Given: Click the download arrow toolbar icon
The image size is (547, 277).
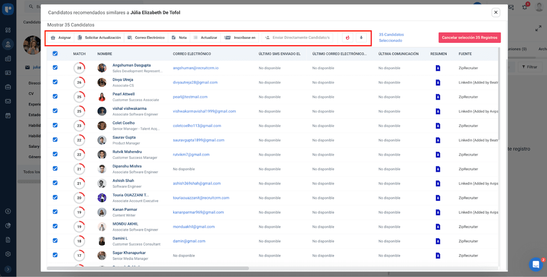Looking at the screenshot, I should click(361, 38).
